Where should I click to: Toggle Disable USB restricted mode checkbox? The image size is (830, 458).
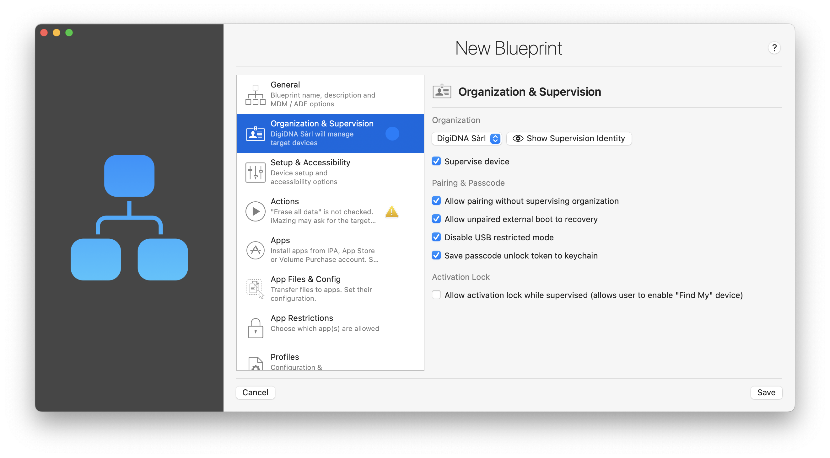(x=436, y=237)
